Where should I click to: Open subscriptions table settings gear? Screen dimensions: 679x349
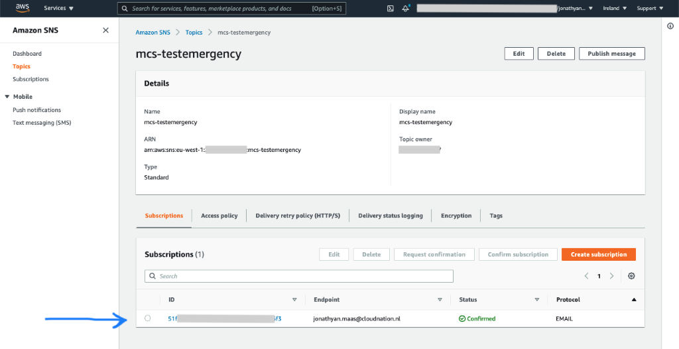(x=631, y=276)
